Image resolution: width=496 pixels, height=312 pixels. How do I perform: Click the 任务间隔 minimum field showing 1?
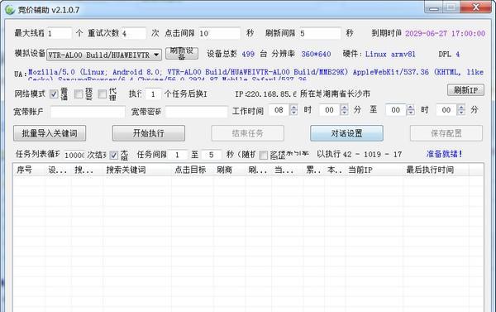point(178,155)
